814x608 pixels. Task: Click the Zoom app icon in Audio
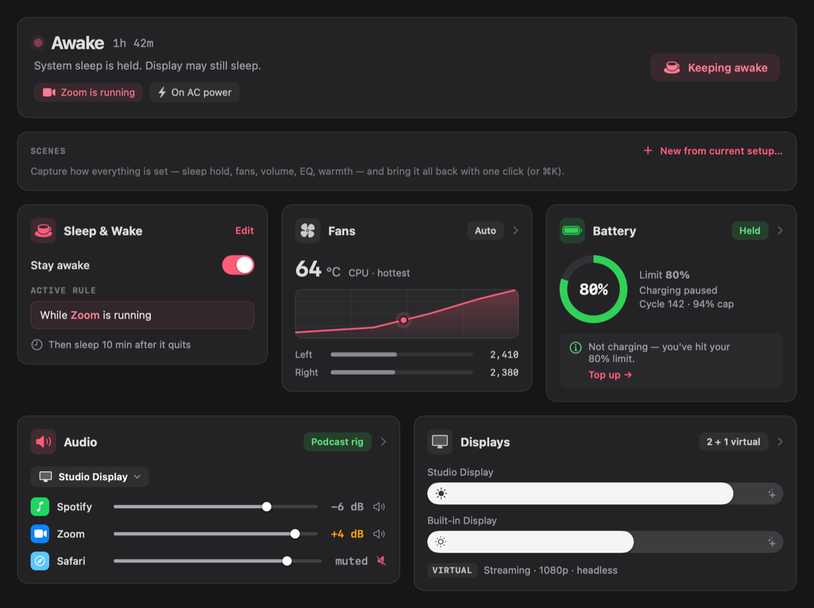[40, 534]
